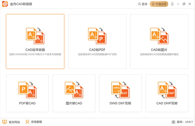The height and width of the screenshot is (126, 195).
Task: Close the CAD converter window
Action: pyautogui.click(x=190, y=4)
